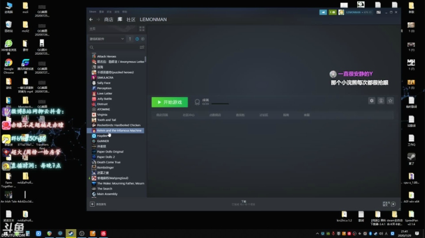Select Jolly Battle in the library list
Image resolution: width=425 pixels, height=238 pixels.
(104, 99)
